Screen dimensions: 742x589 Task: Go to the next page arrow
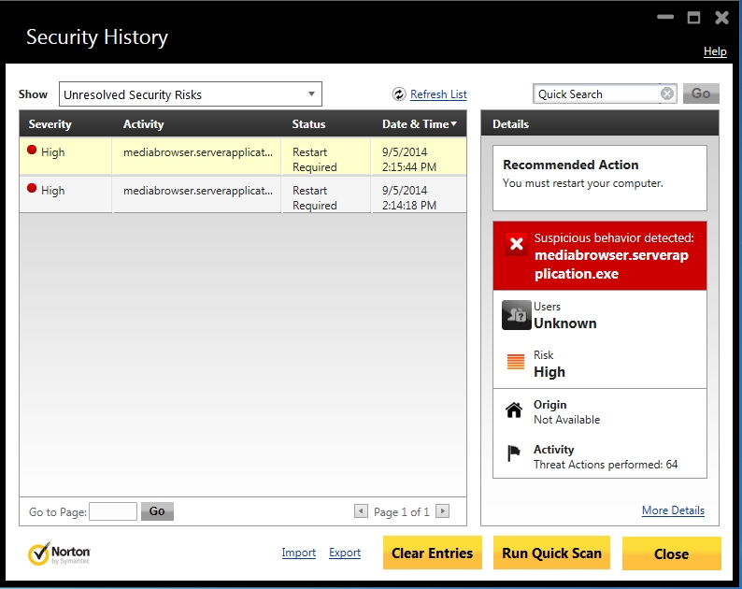pos(443,511)
